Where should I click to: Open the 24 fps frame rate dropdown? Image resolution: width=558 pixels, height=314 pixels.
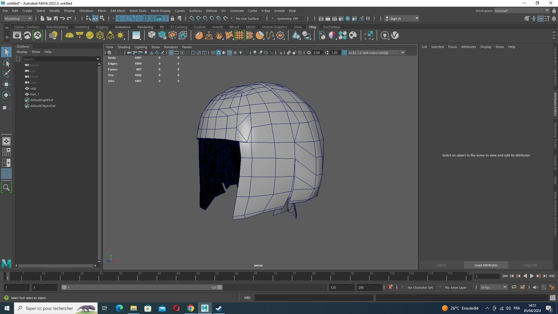tap(493, 287)
